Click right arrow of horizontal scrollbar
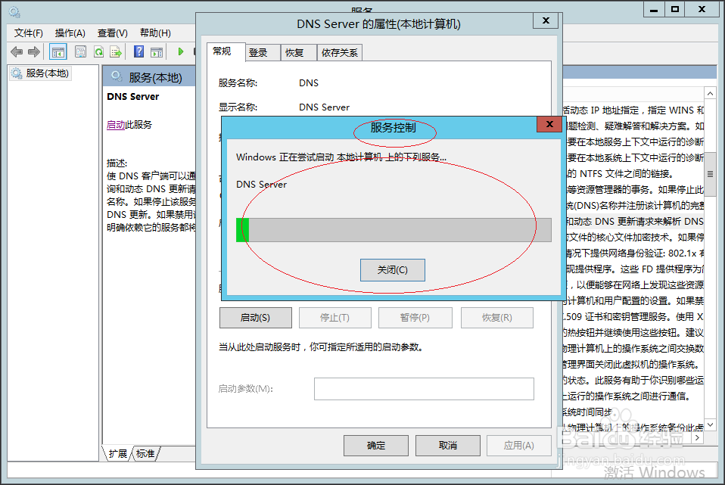 pos(698,437)
